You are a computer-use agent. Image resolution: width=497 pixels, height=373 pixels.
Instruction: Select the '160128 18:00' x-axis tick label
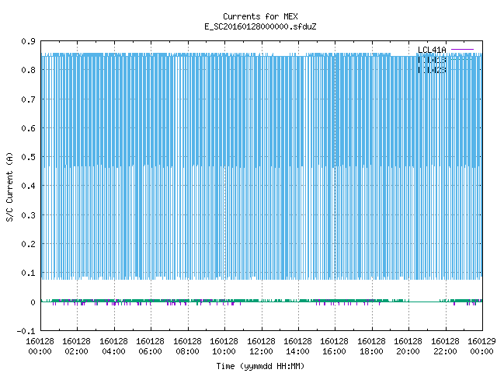[x=371, y=347]
